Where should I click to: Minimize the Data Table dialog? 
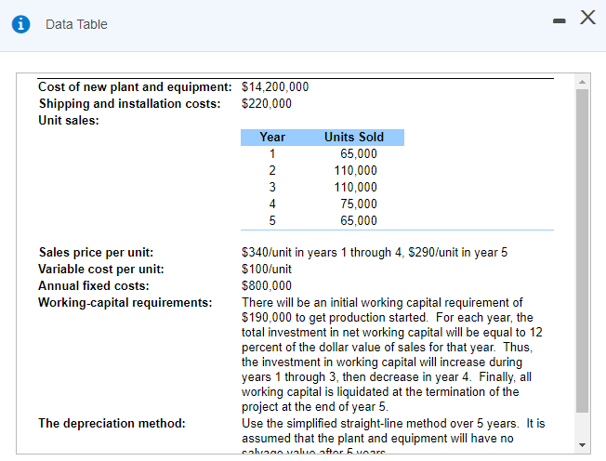[559, 20]
